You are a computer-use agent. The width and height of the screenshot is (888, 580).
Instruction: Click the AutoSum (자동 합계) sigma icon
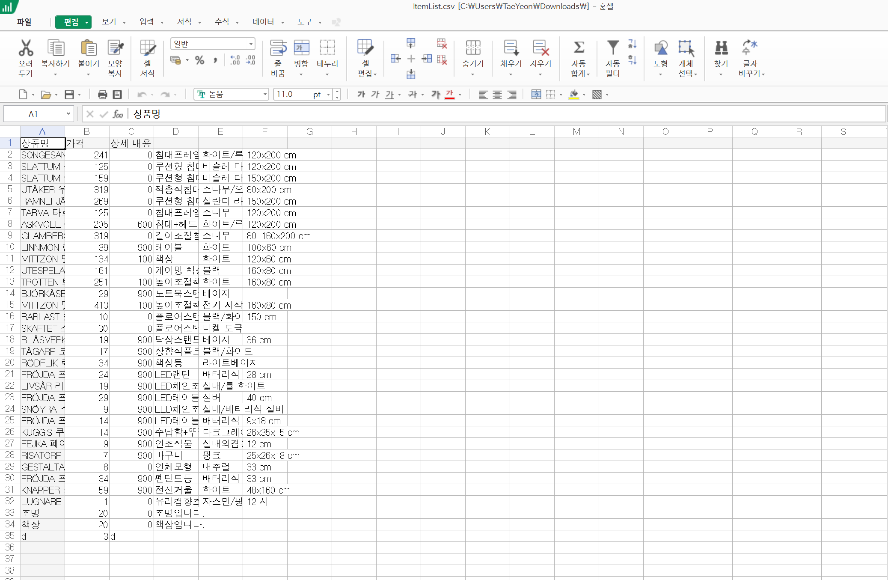pyautogui.click(x=579, y=47)
